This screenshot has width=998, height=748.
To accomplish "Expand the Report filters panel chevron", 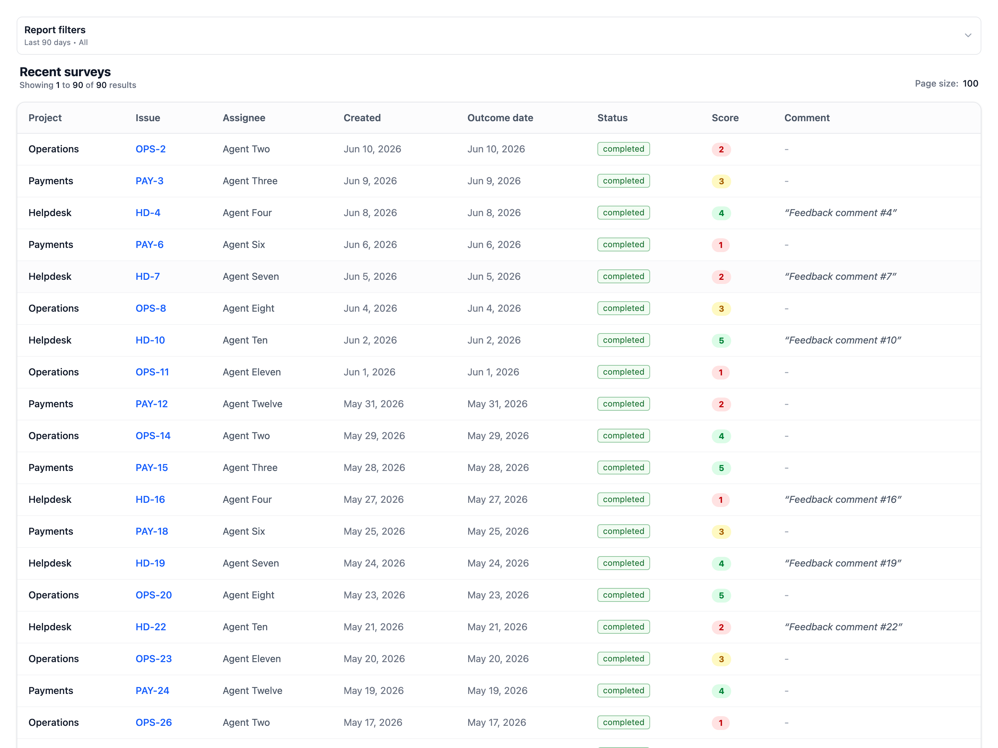I will click(968, 35).
